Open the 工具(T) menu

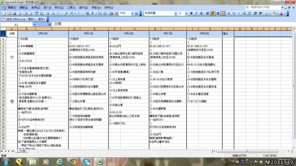(71, 8)
